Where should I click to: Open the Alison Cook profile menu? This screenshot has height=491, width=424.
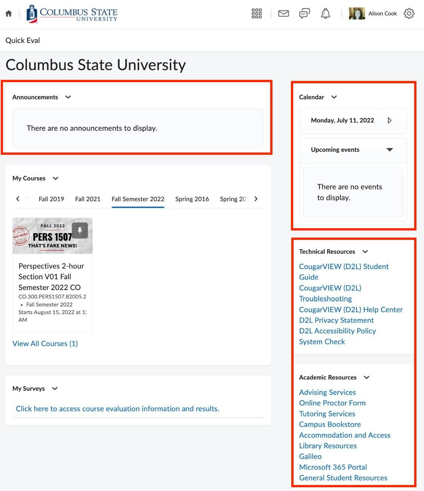pyautogui.click(x=373, y=14)
